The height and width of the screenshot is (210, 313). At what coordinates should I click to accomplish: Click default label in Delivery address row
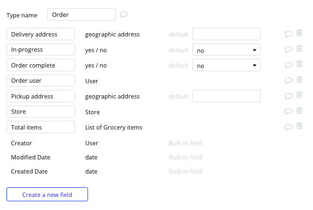tap(178, 34)
